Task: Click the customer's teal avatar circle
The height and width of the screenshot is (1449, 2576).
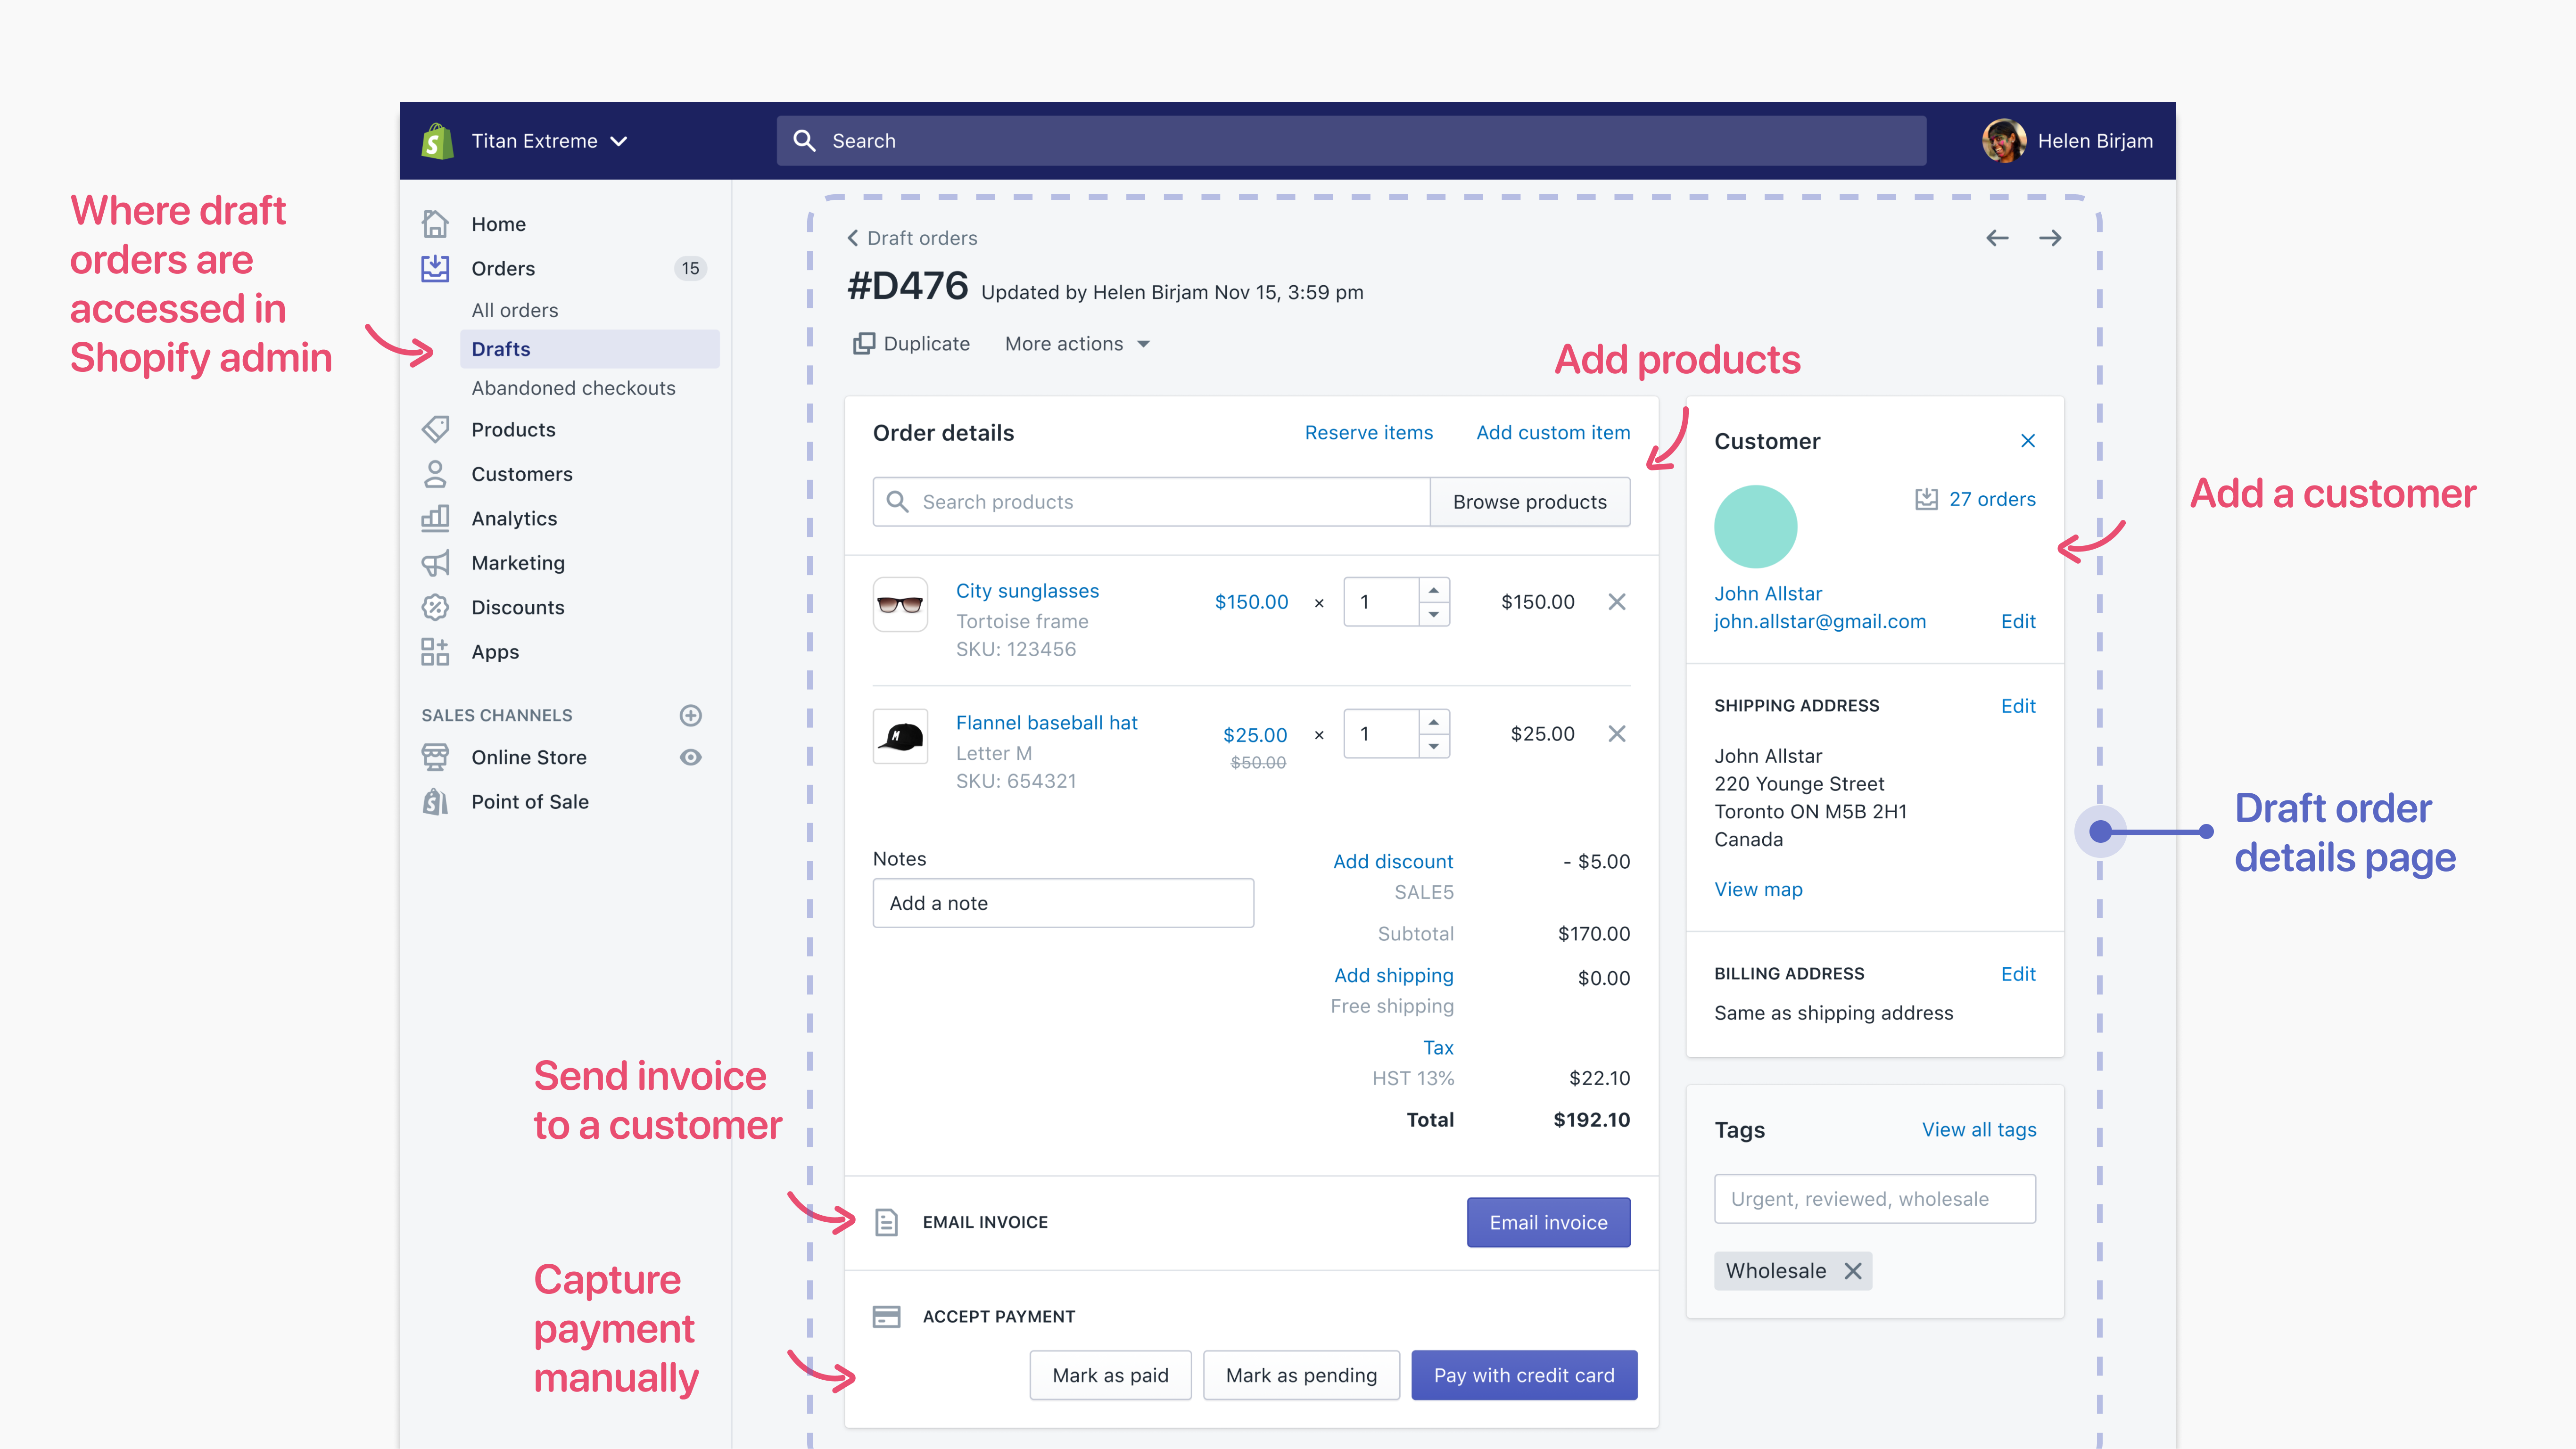Action: pos(1756,527)
